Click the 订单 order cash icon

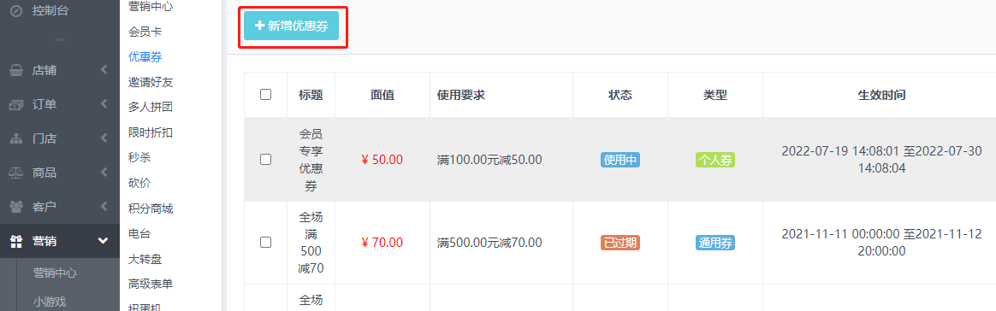(16, 105)
